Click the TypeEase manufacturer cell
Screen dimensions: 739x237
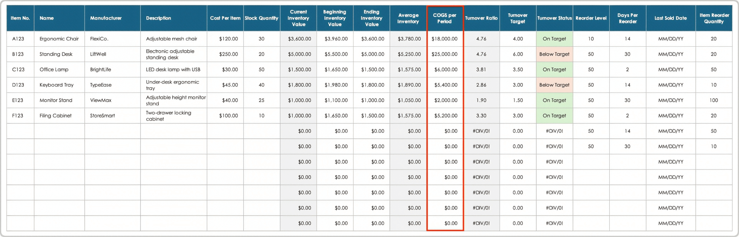pyautogui.click(x=101, y=85)
